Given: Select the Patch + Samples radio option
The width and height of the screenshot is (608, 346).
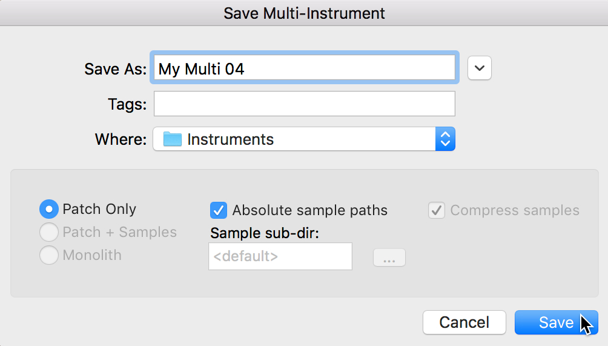Looking at the screenshot, I should 48,233.
